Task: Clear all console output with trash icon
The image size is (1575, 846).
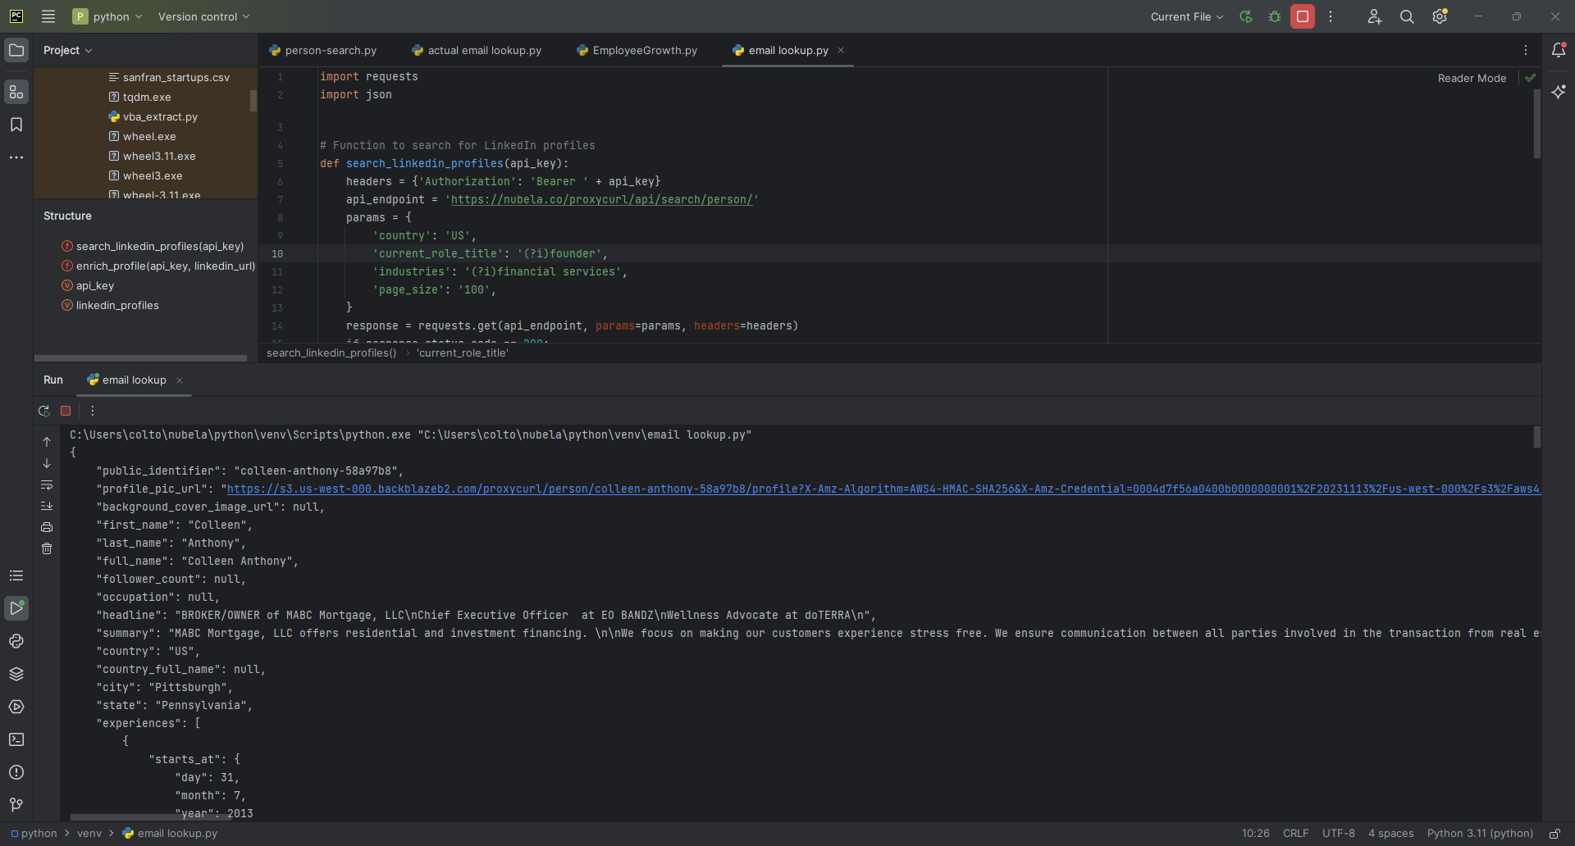Action: (x=47, y=548)
